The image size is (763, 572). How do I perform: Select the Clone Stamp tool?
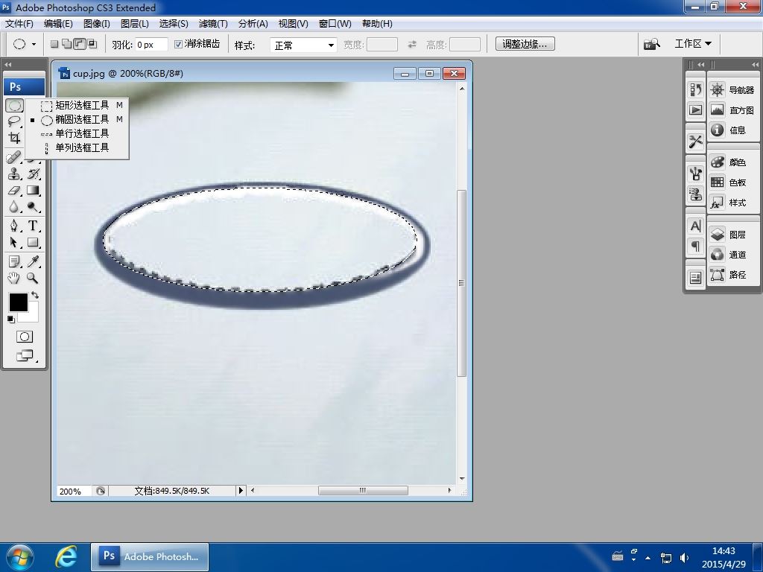14,174
